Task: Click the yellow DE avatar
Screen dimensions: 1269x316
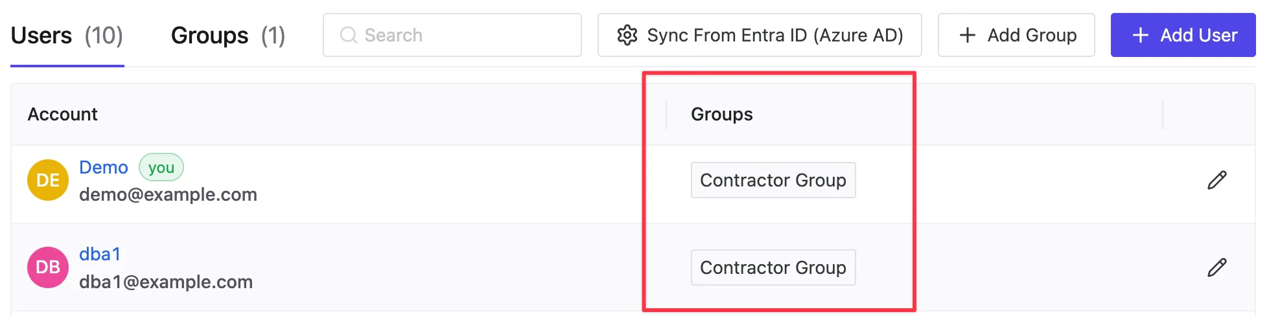Action: click(48, 180)
